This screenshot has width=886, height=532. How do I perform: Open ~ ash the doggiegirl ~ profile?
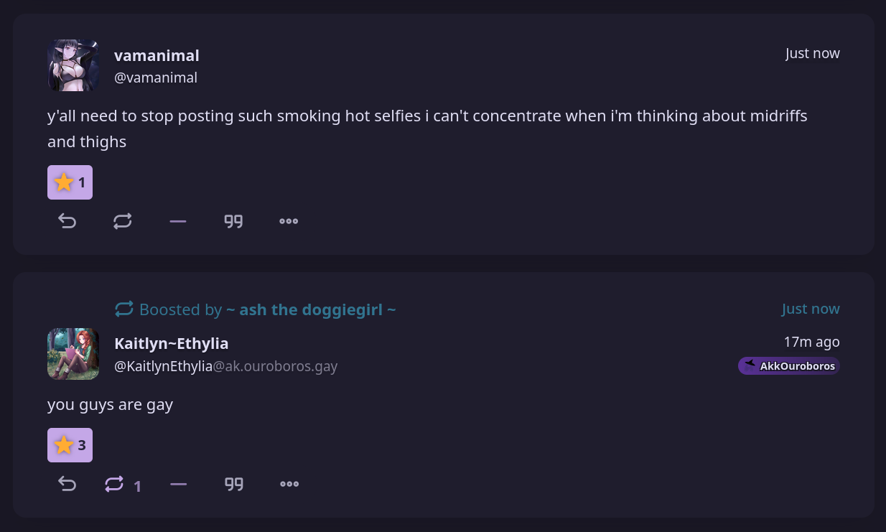311,309
